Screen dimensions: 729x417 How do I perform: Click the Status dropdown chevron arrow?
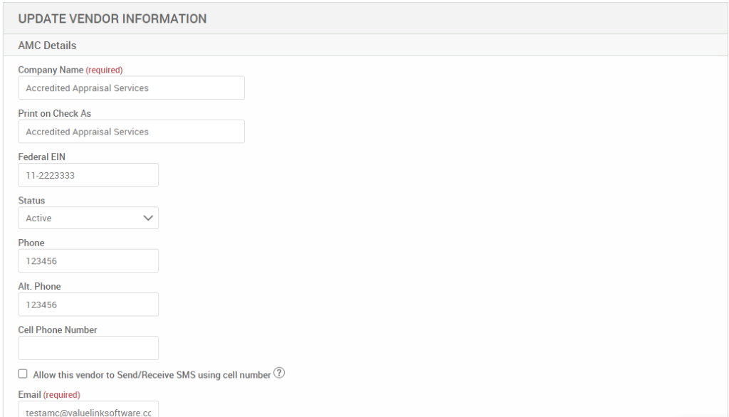tap(148, 218)
